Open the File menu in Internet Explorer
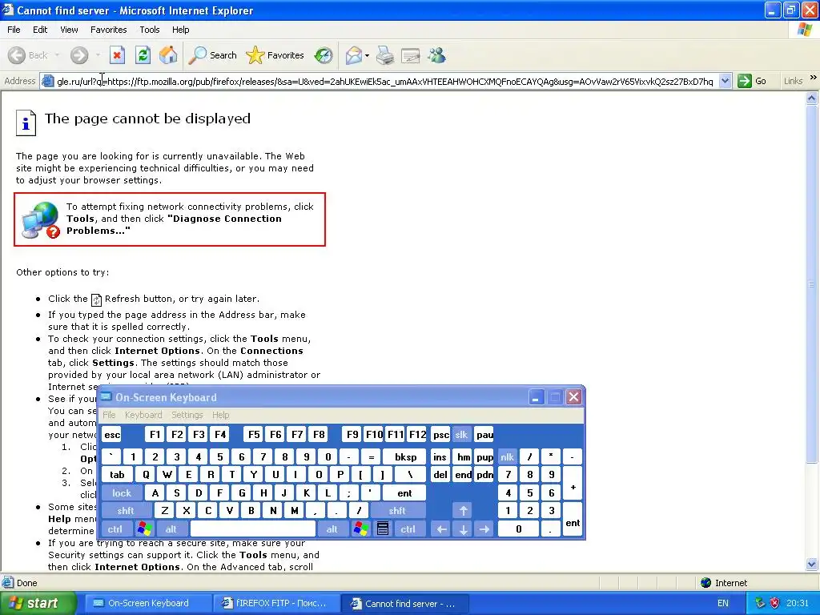Viewport: 820px width, 615px height. [14, 30]
